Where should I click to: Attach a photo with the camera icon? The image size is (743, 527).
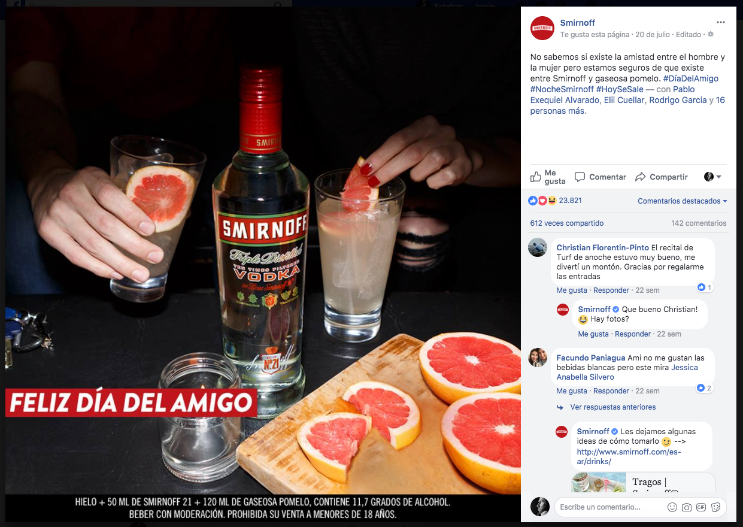[x=687, y=507]
